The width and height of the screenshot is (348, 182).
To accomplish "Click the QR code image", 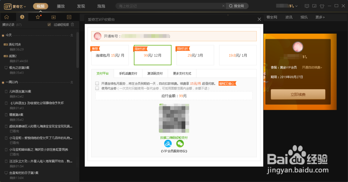I will point(174,118).
